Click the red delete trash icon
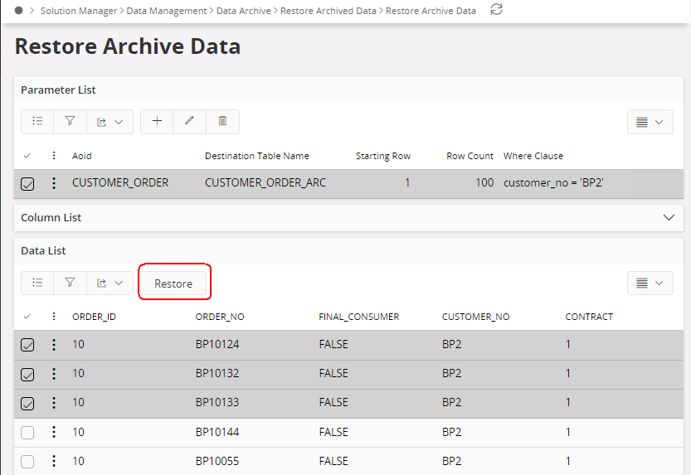This screenshot has height=475, width=691. (222, 121)
